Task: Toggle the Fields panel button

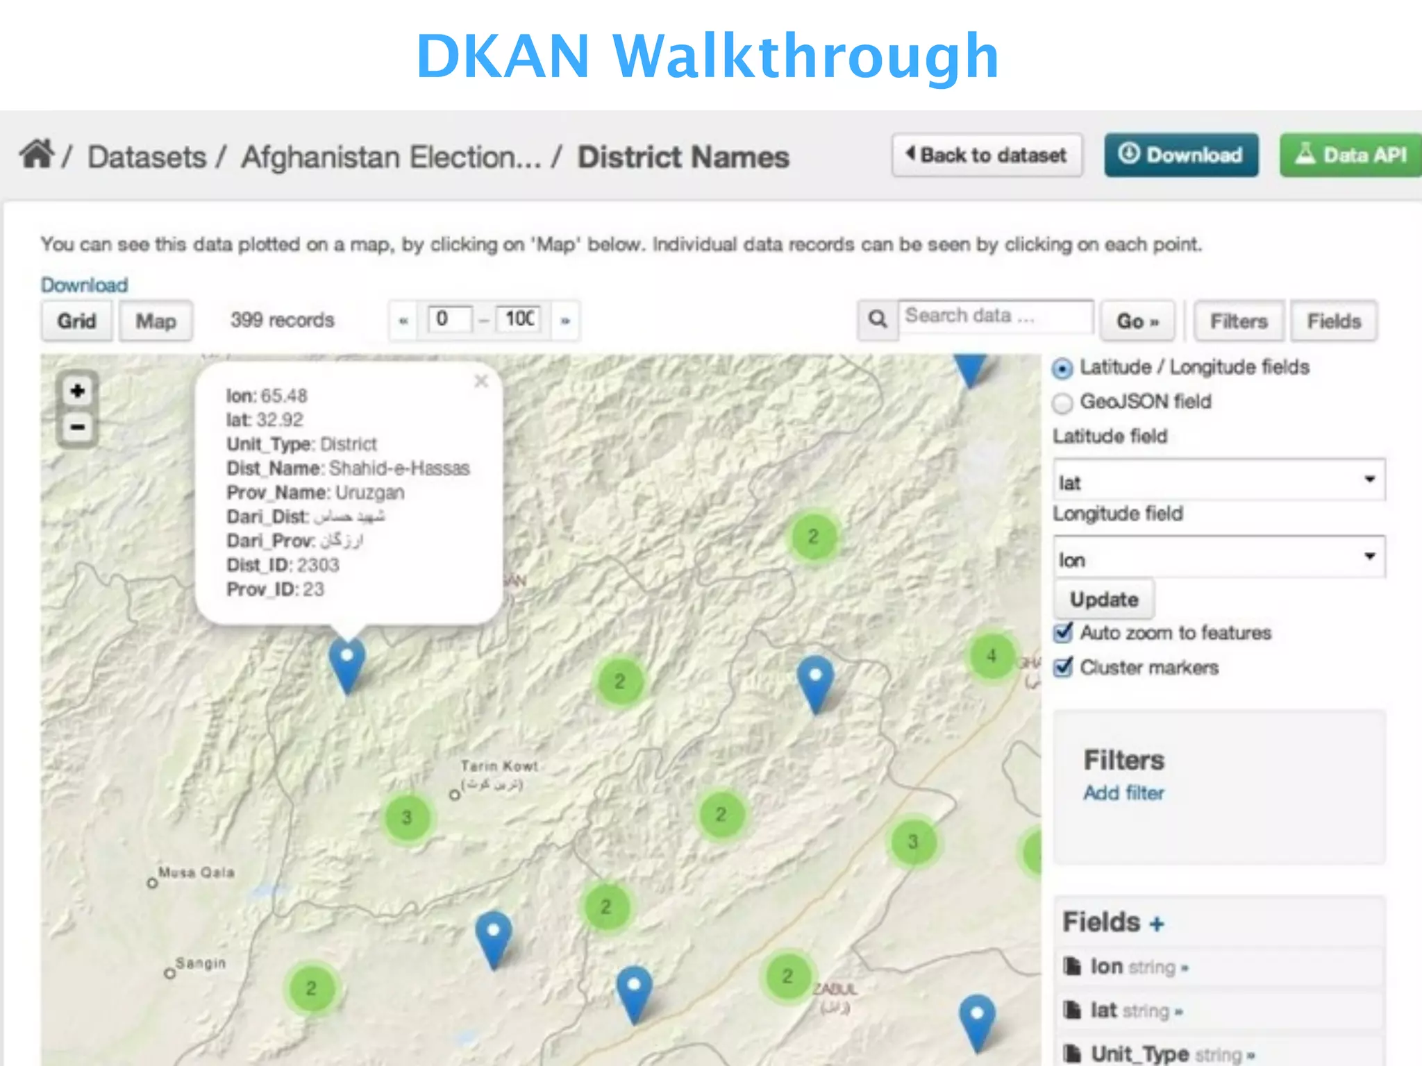Action: pos(1334,321)
